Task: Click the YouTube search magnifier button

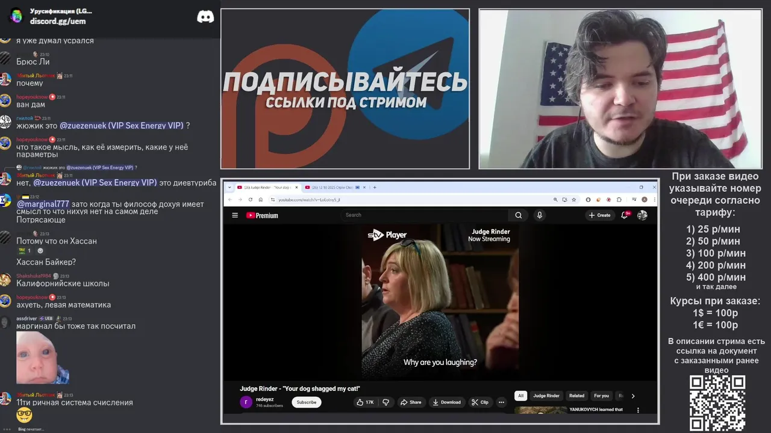Action: (518, 215)
